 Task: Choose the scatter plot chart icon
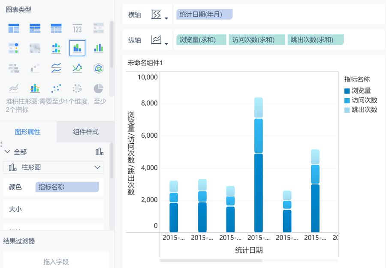tap(56, 88)
